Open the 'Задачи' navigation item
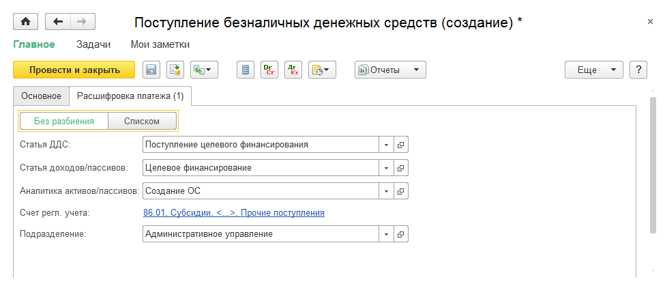This screenshot has width=665, height=284. [x=93, y=44]
